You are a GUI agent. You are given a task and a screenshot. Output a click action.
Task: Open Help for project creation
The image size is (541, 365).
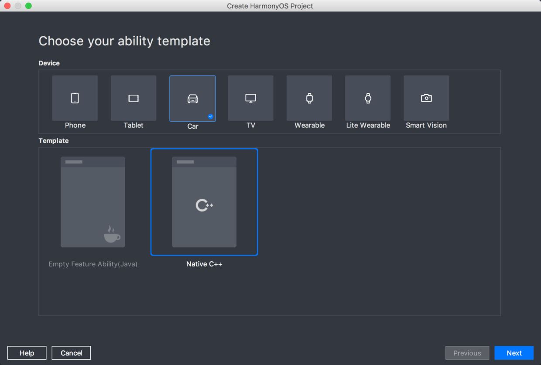tap(27, 353)
